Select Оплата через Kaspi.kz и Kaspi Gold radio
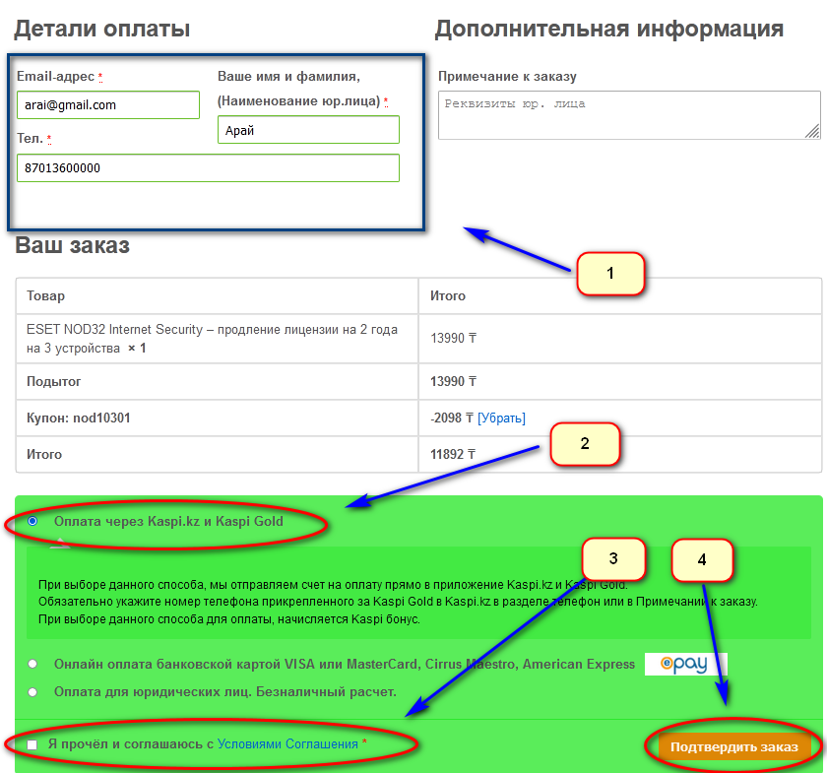Screen dimensions: 827x773 [32, 521]
